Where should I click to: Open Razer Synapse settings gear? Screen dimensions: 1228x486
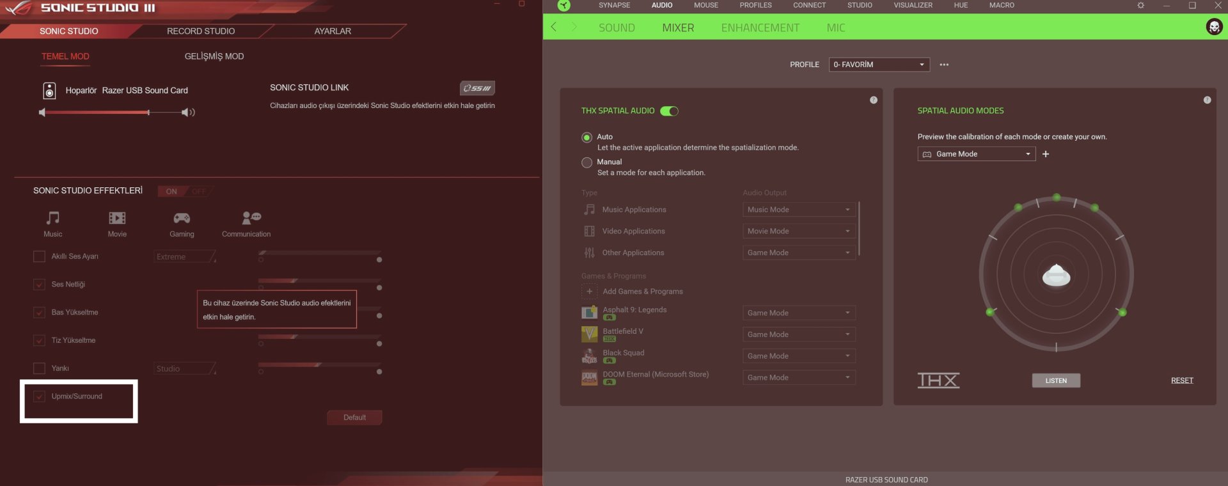click(x=1140, y=5)
